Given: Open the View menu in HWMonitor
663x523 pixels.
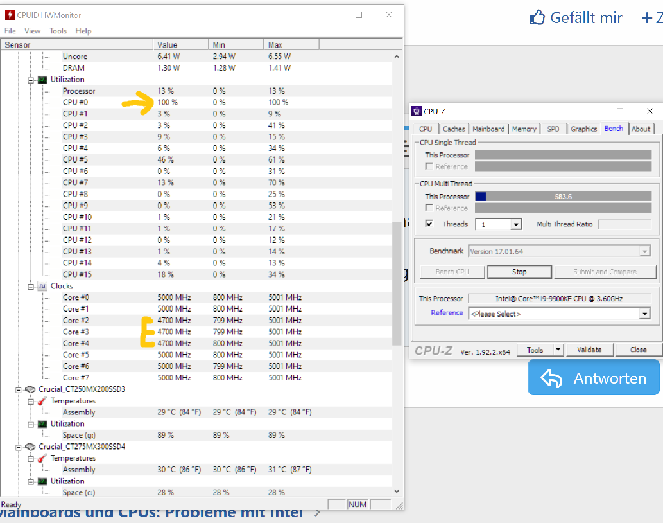Looking at the screenshot, I should click(32, 31).
